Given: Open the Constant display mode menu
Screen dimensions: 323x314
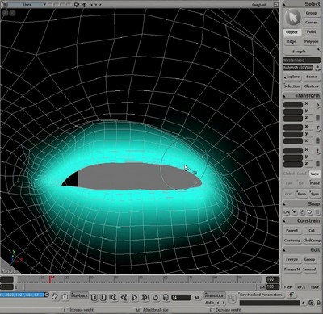Looking at the screenshot, I should 258,5.
